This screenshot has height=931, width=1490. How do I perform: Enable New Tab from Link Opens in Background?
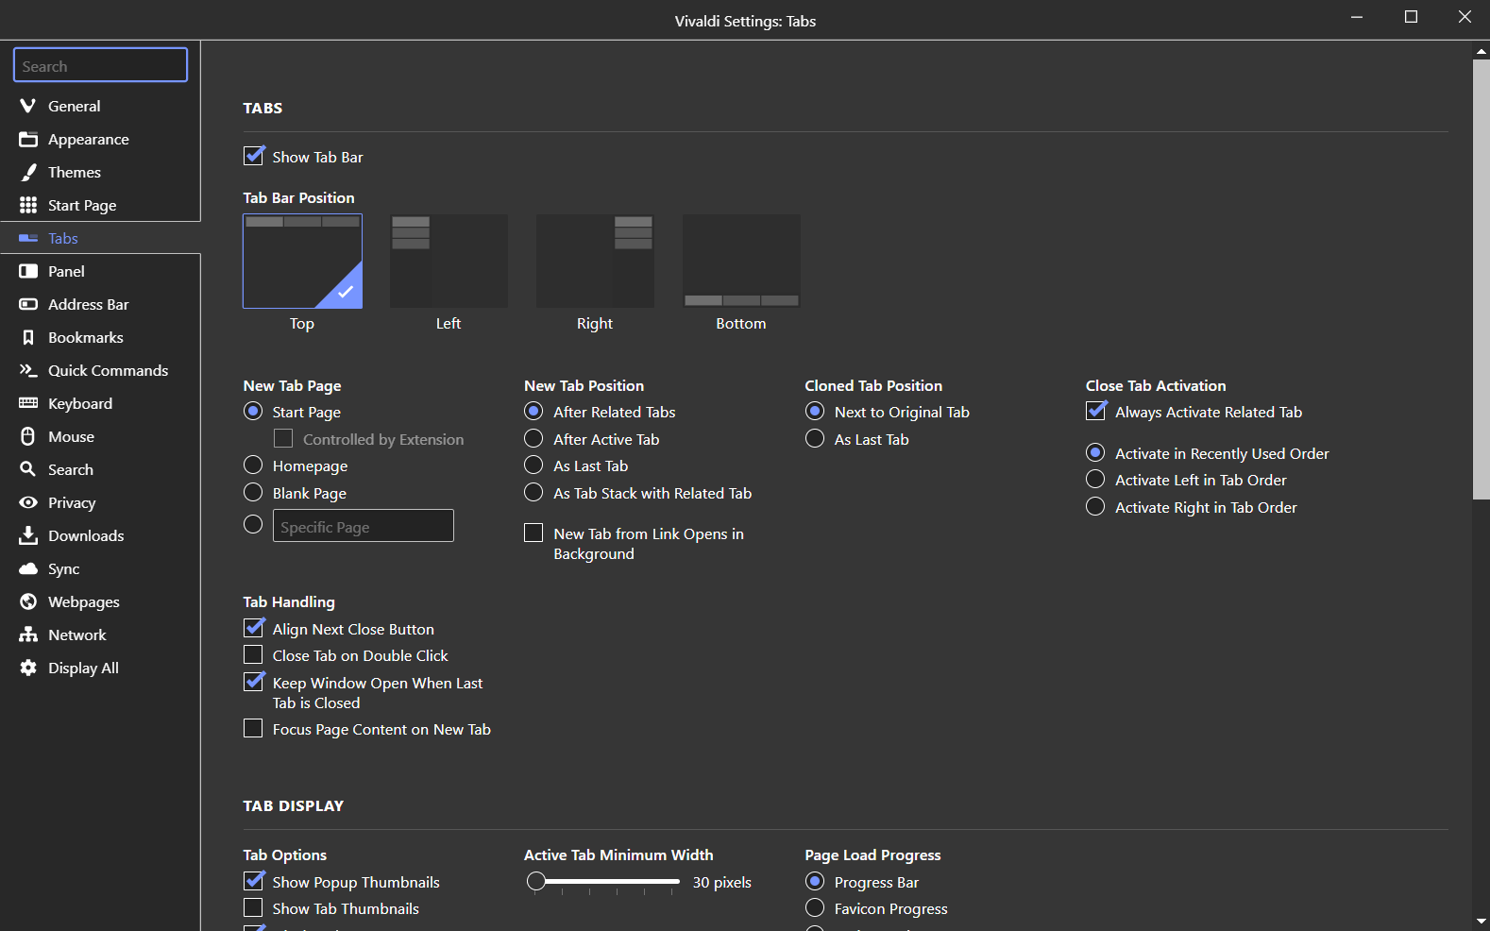533,533
